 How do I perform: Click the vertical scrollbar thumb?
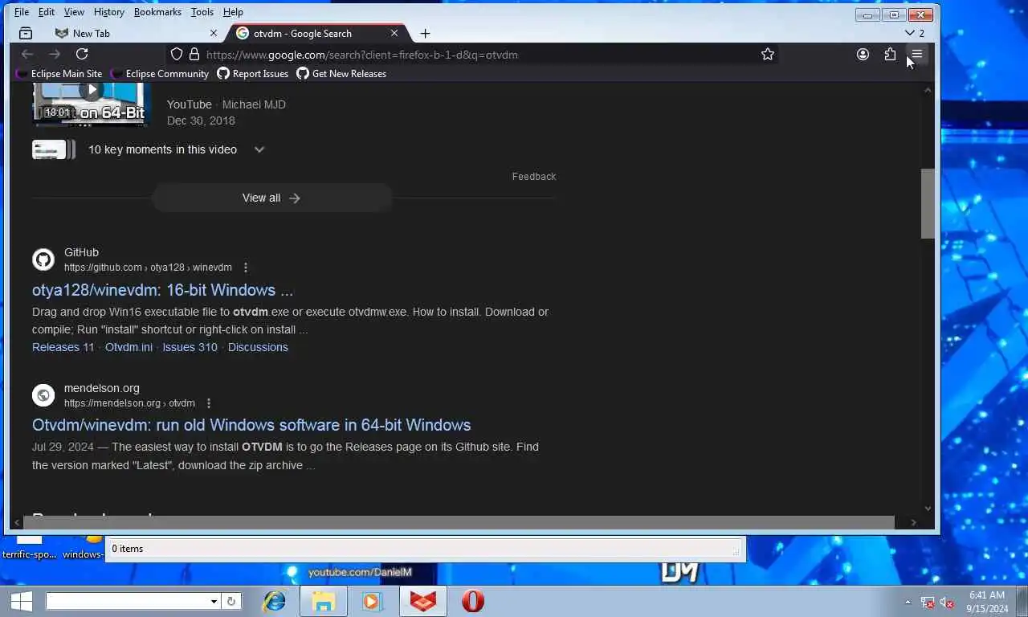tap(928, 203)
